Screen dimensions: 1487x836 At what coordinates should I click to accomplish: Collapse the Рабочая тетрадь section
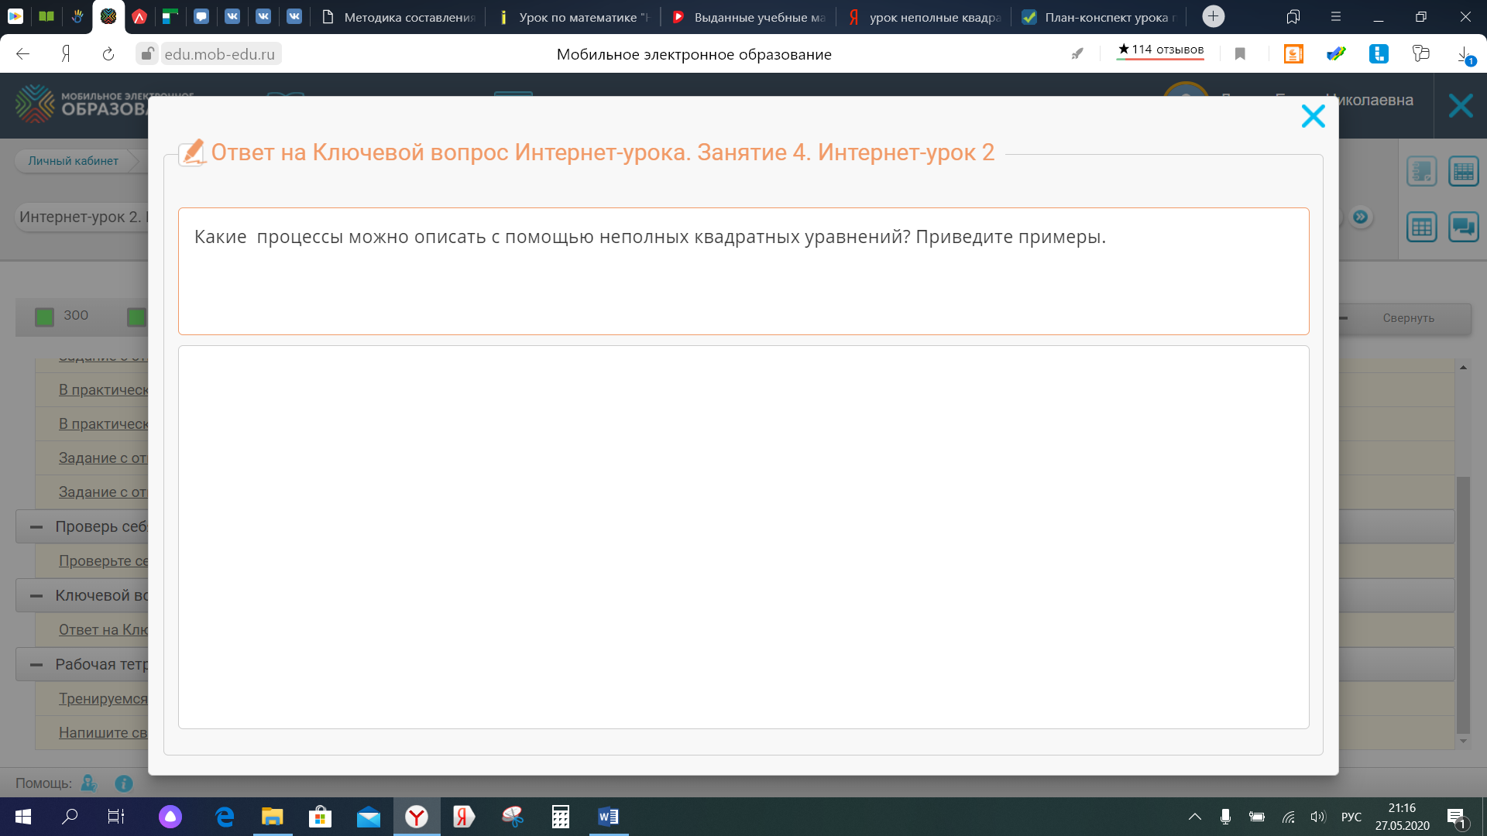click(x=36, y=665)
